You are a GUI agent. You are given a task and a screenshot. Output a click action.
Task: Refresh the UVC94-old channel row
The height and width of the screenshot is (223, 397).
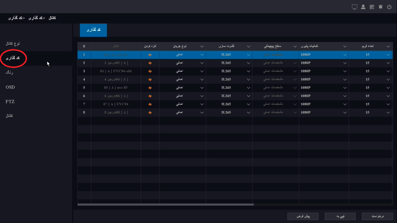coord(150,71)
